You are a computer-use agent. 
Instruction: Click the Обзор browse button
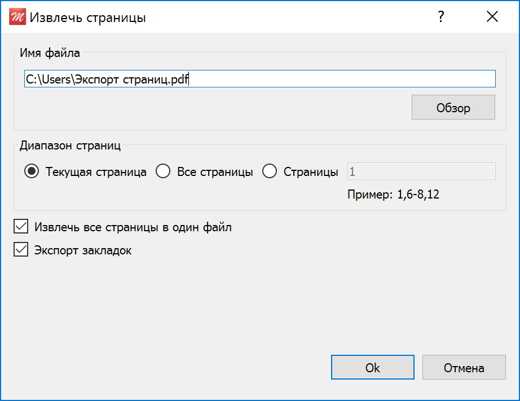[453, 108]
